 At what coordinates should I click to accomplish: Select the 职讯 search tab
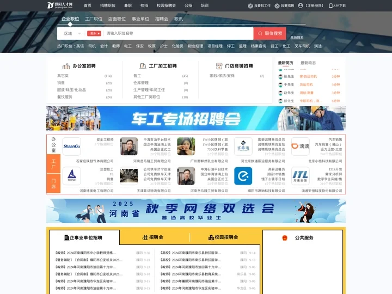179,19
